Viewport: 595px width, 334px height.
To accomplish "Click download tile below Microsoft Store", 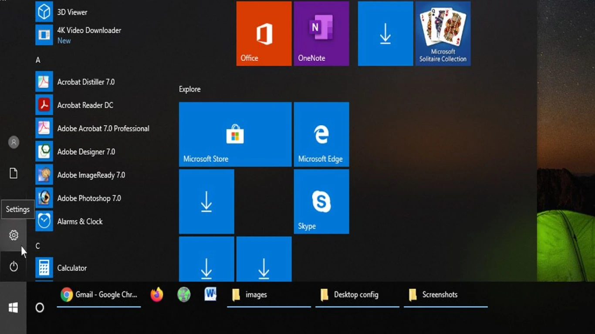I will (x=206, y=201).
